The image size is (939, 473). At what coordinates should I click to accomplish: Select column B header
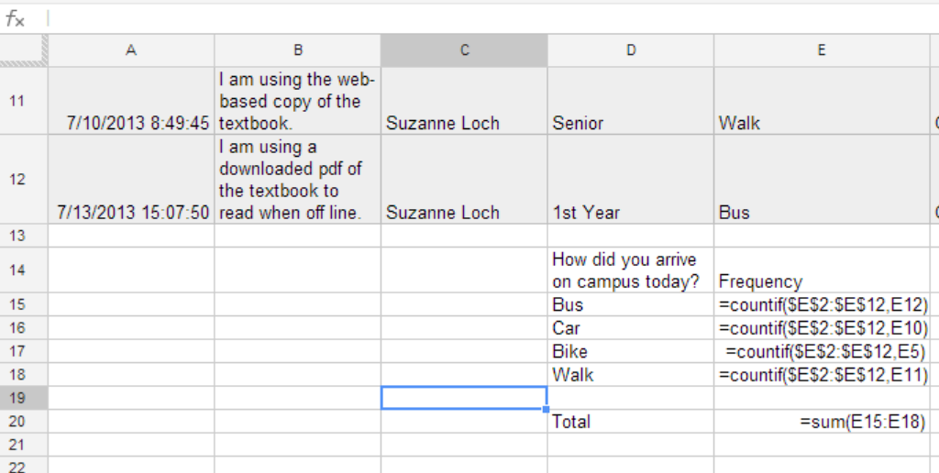(x=298, y=50)
